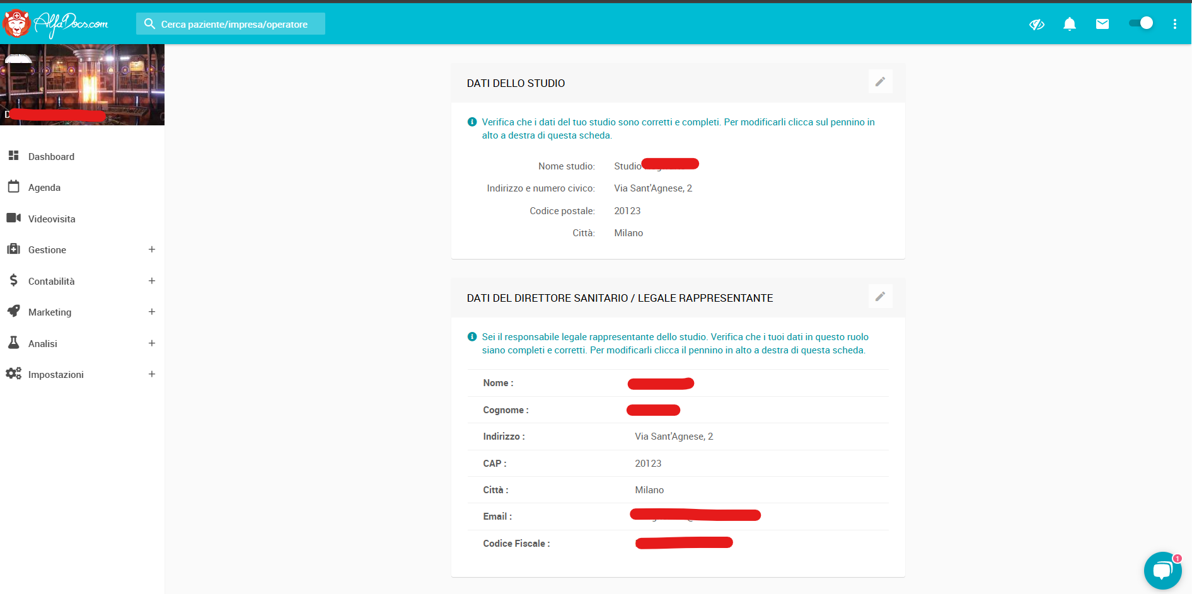Focus the patient/operator search field
The height and width of the screenshot is (594, 1192).
pyautogui.click(x=231, y=24)
